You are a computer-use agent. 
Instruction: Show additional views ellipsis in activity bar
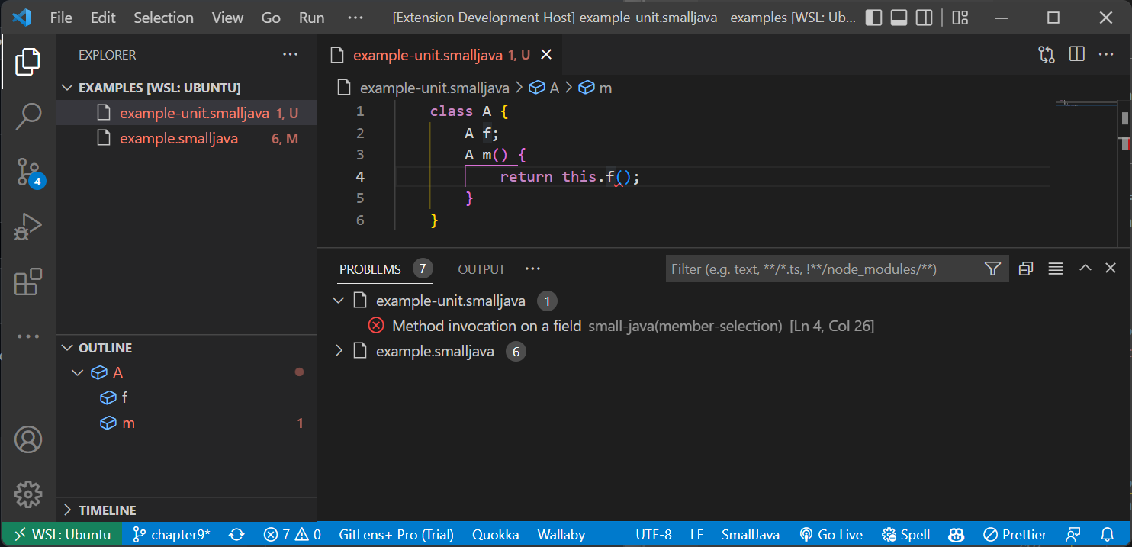pyautogui.click(x=27, y=336)
